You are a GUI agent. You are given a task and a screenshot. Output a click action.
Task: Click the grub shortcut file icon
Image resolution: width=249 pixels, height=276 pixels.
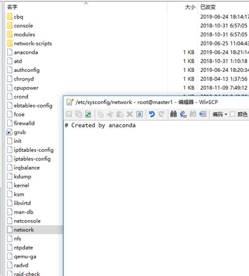point(9,132)
